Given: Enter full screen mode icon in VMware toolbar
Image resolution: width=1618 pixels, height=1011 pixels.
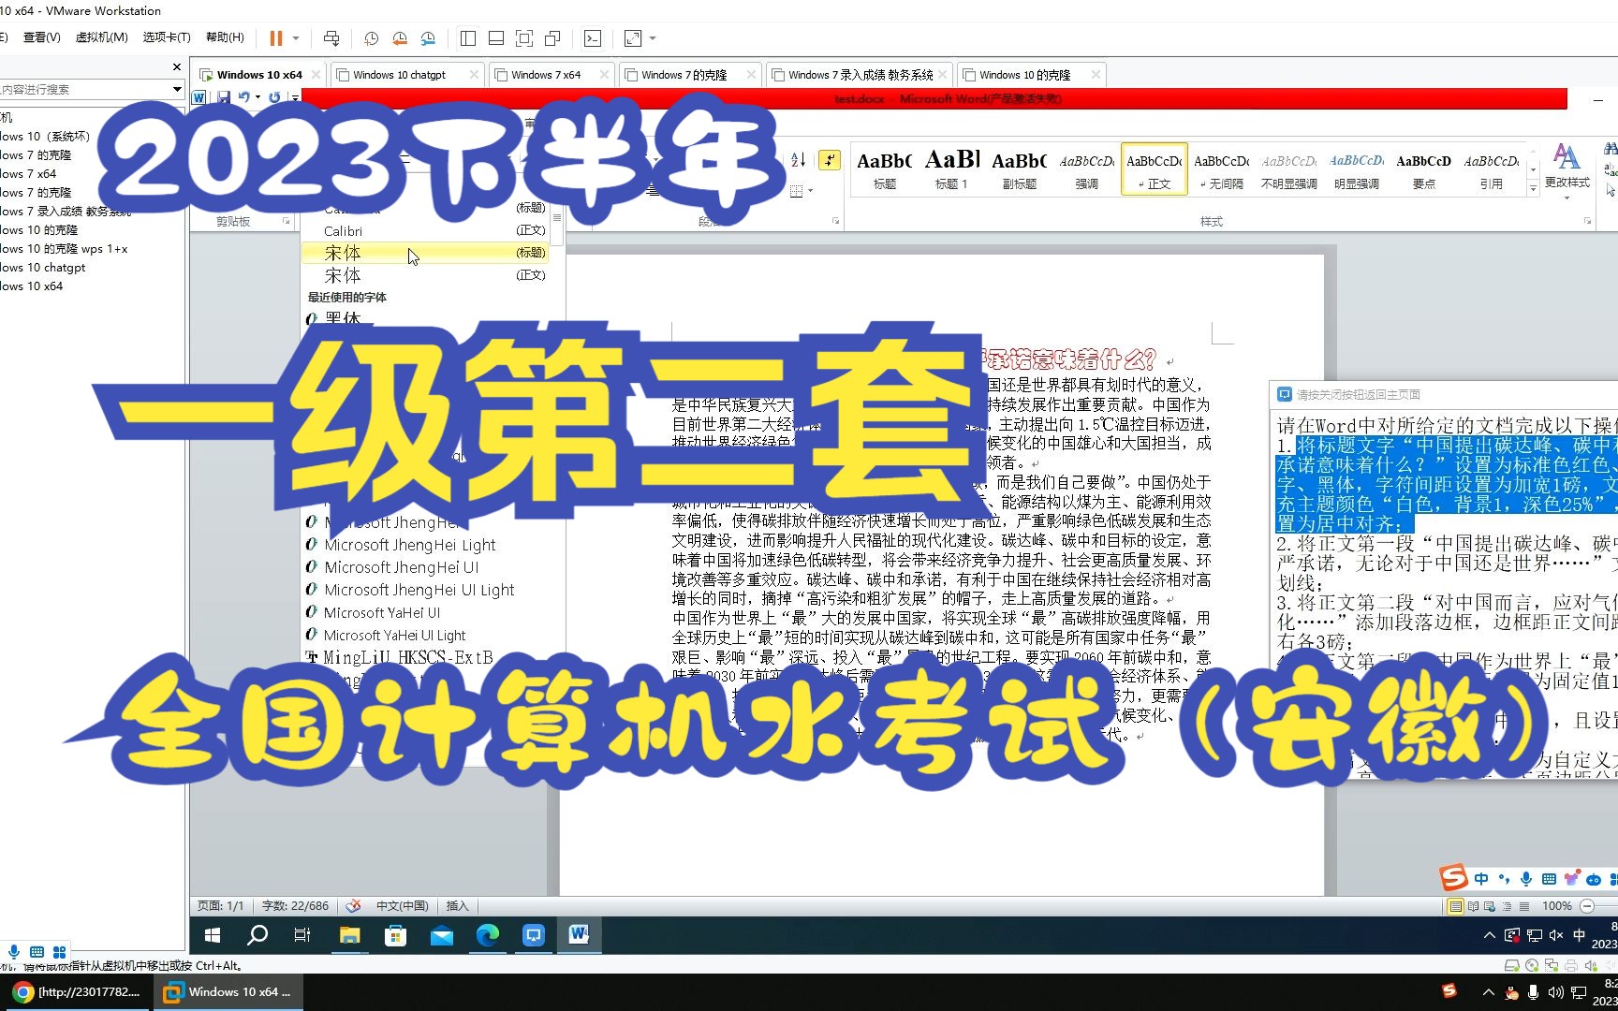Looking at the screenshot, I should pyautogui.click(x=524, y=38).
